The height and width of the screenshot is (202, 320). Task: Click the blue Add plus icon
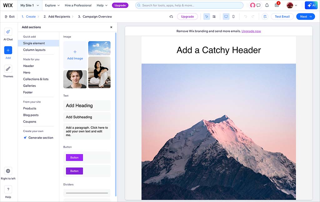(x=8, y=50)
